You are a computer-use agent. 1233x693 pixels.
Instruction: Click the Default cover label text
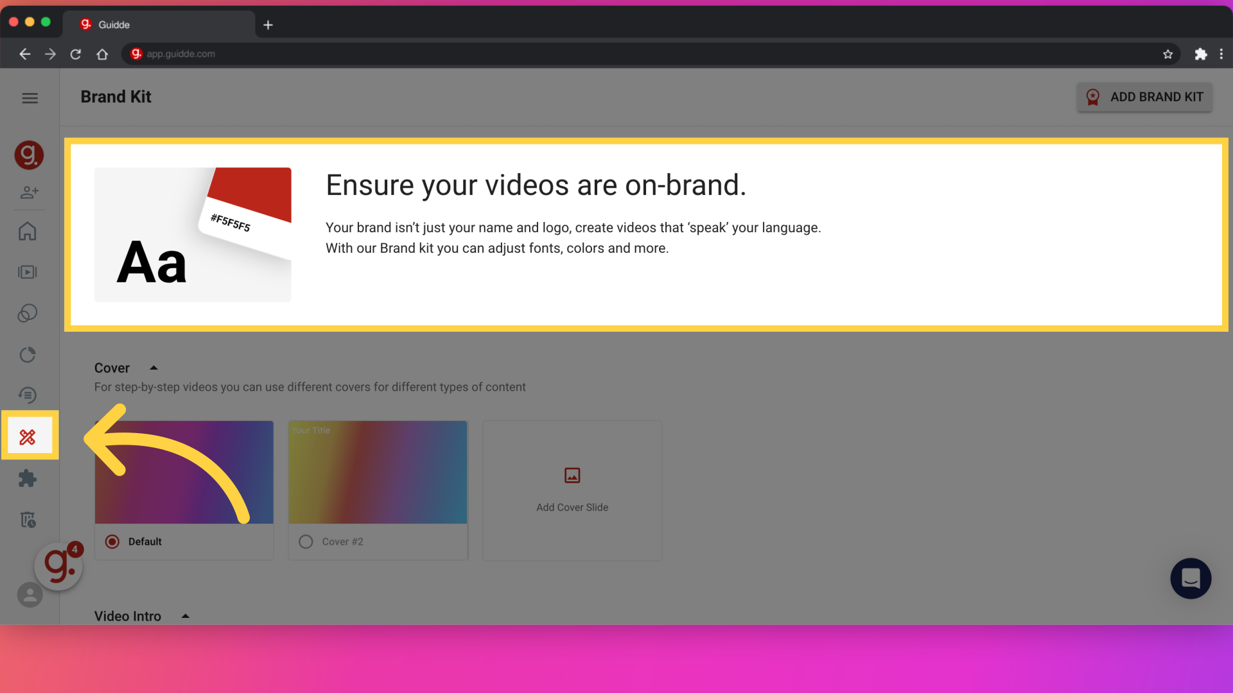pyautogui.click(x=145, y=542)
